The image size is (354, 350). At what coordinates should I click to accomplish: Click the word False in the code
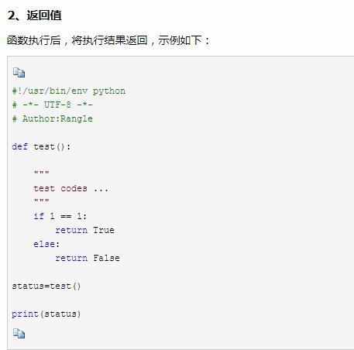(106, 258)
